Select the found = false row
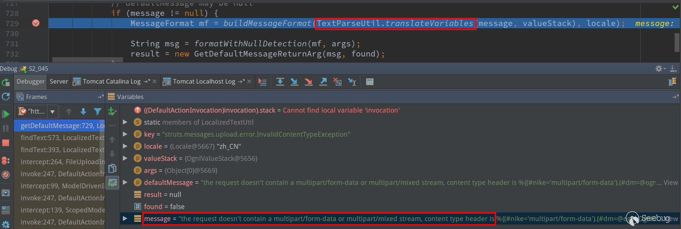This screenshot has width=681, height=229. tap(400, 207)
